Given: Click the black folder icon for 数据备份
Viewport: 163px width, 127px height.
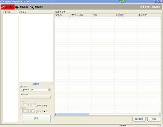Looking at the screenshot, I should (x=17, y=7).
